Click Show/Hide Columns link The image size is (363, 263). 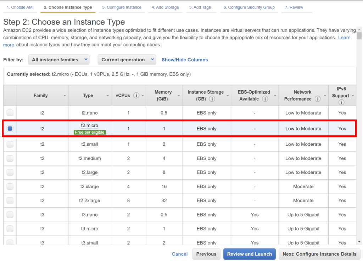pyautogui.click(x=185, y=60)
